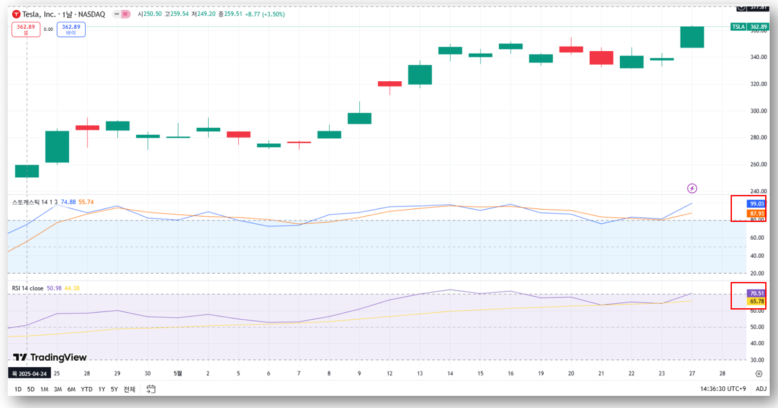The image size is (778, 408).
Task: Click the 스토캐스틱 14 1 3 indicator label
Action: click(x=35, y=201)
